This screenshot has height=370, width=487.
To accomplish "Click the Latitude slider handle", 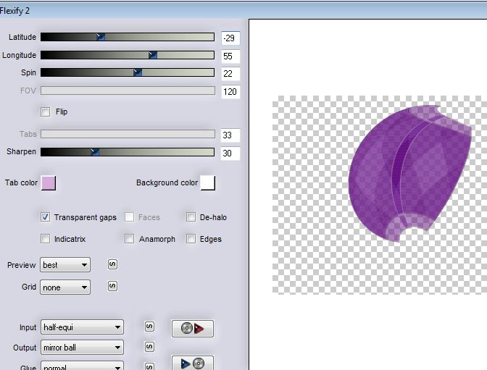I will tap(101, 37).
